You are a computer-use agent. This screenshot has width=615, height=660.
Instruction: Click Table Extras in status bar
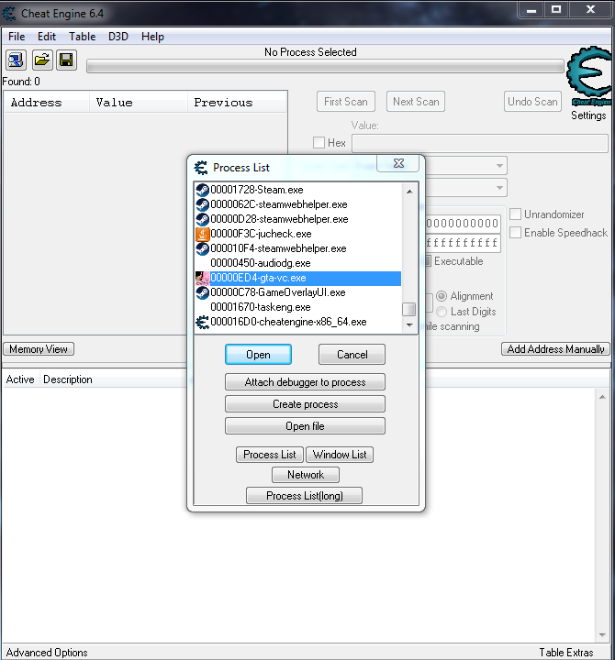point(566,652)
